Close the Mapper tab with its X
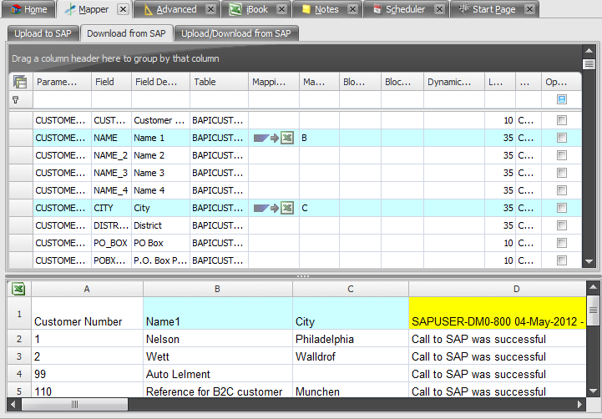602x419 pixels. [123, 9]
